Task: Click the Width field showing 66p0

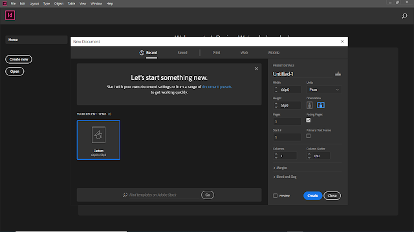Action: (290, 90)
